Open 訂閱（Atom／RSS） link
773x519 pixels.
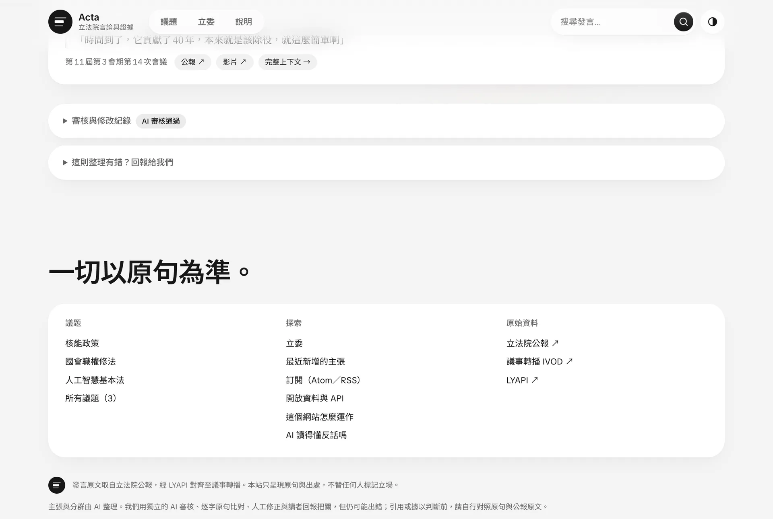point(323,380)
